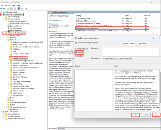
Task: Select the Lanman Server tree item
Action: [18, 56]
